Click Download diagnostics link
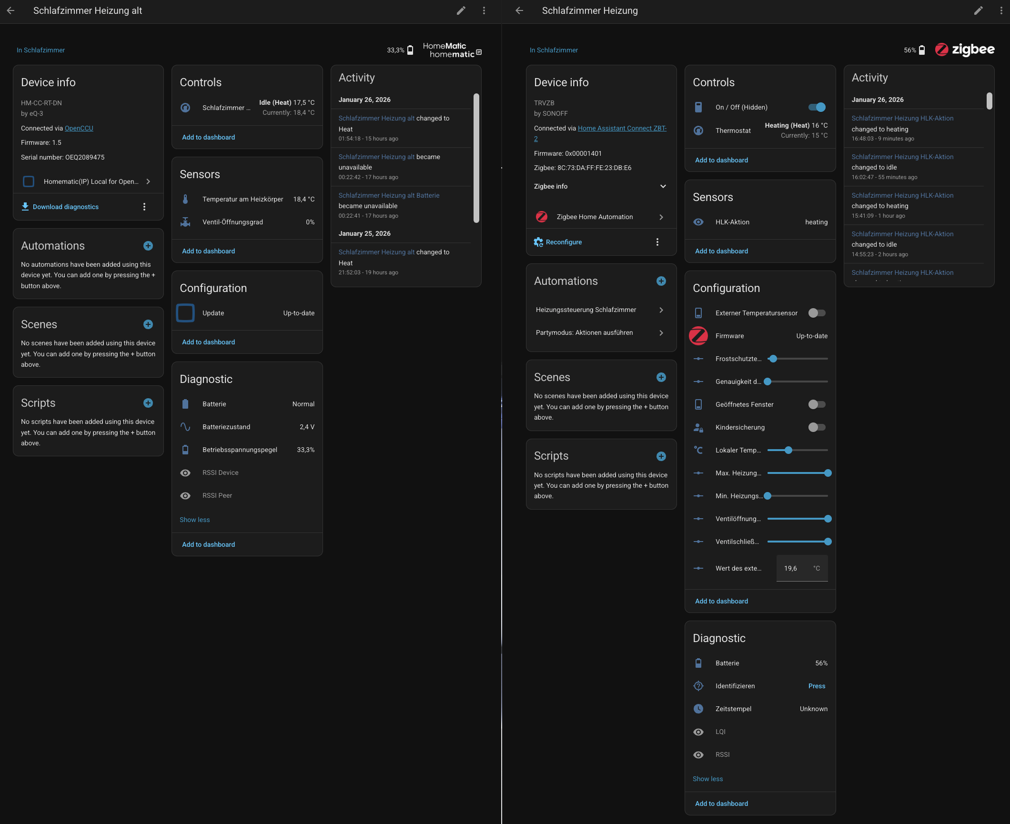Screen dimensions: 1010x824 [x=66, y=207]
